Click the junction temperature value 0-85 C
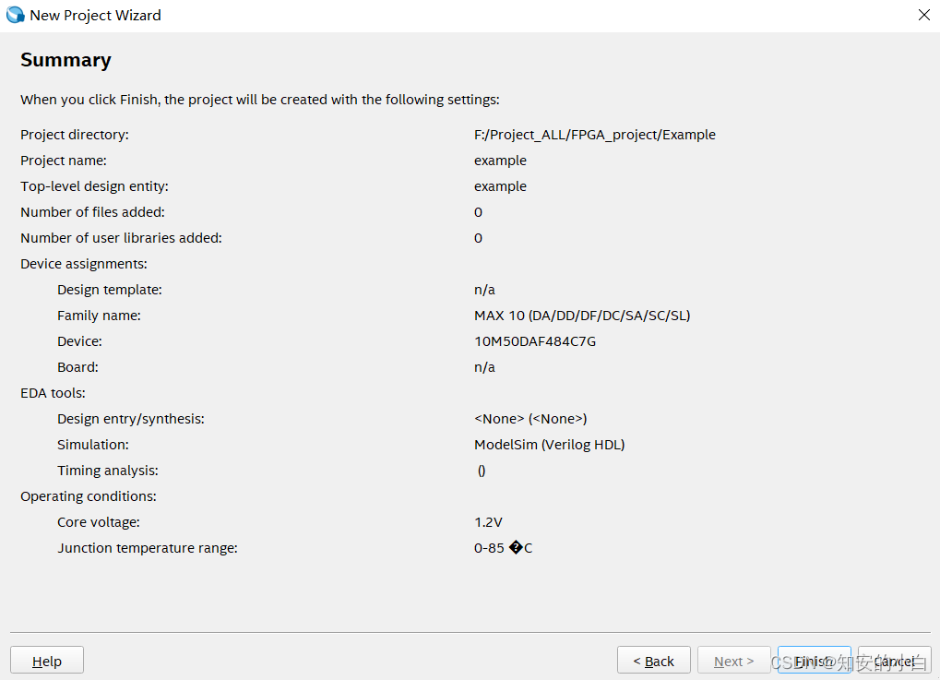This screenshot has width=940, height=680. [x=503, y=548]
